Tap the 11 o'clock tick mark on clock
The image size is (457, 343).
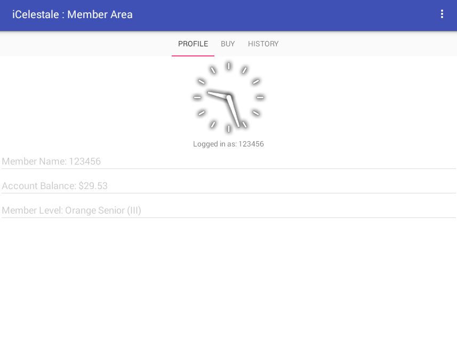pyautogui.click(x=213, y=70)
